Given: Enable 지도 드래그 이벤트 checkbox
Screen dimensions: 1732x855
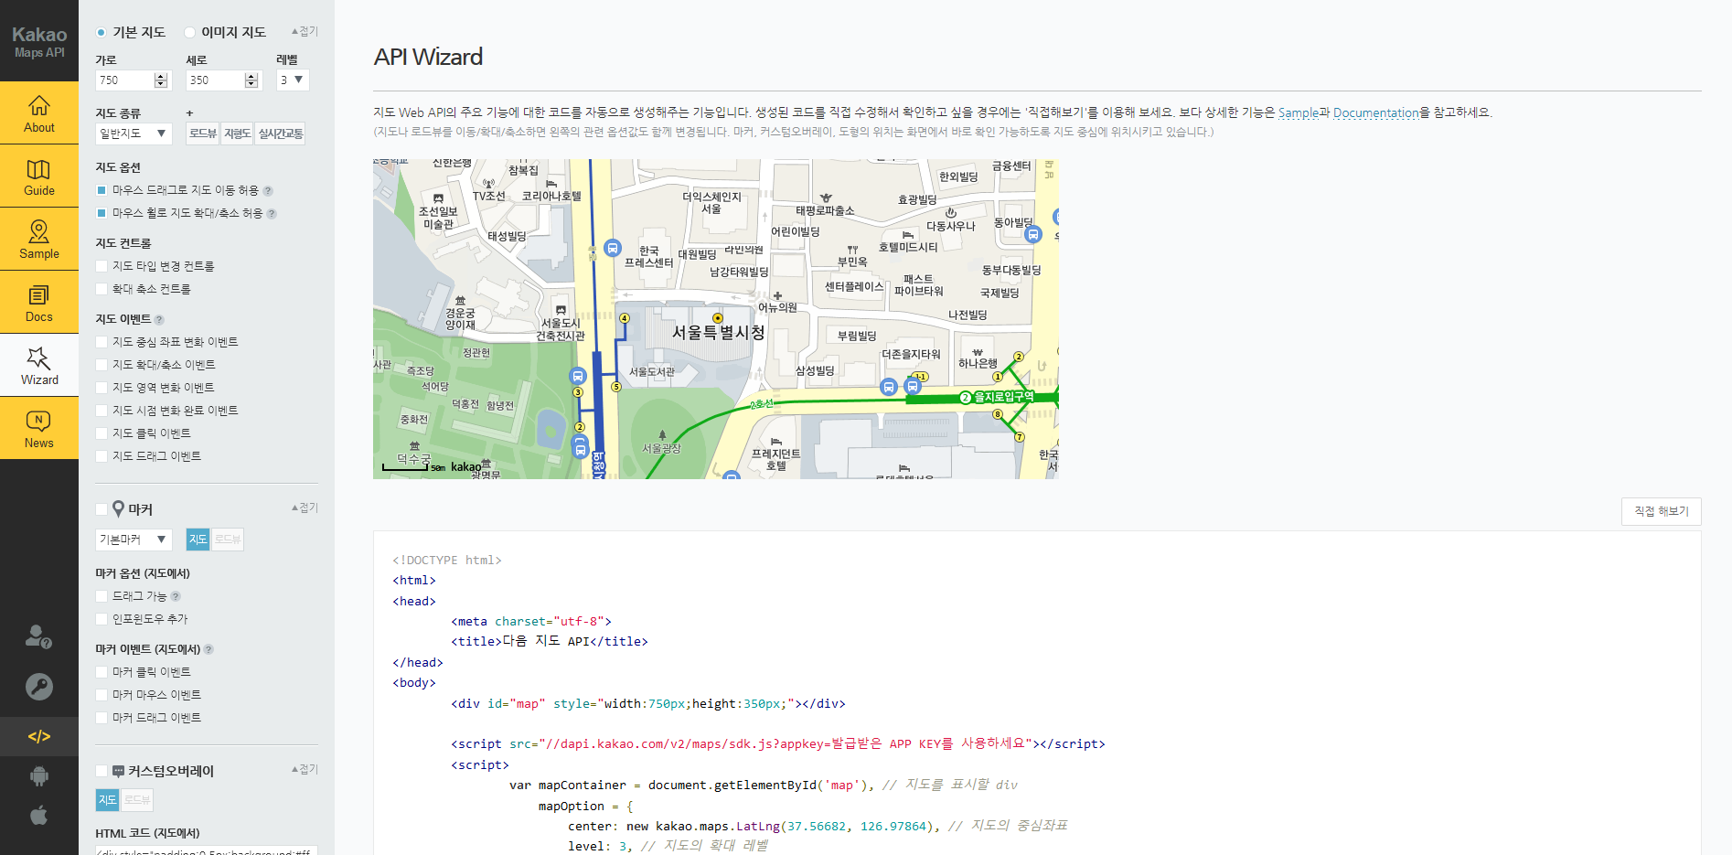Looking at the screenshot, I should pyautogui.click(x=102, y=456).
